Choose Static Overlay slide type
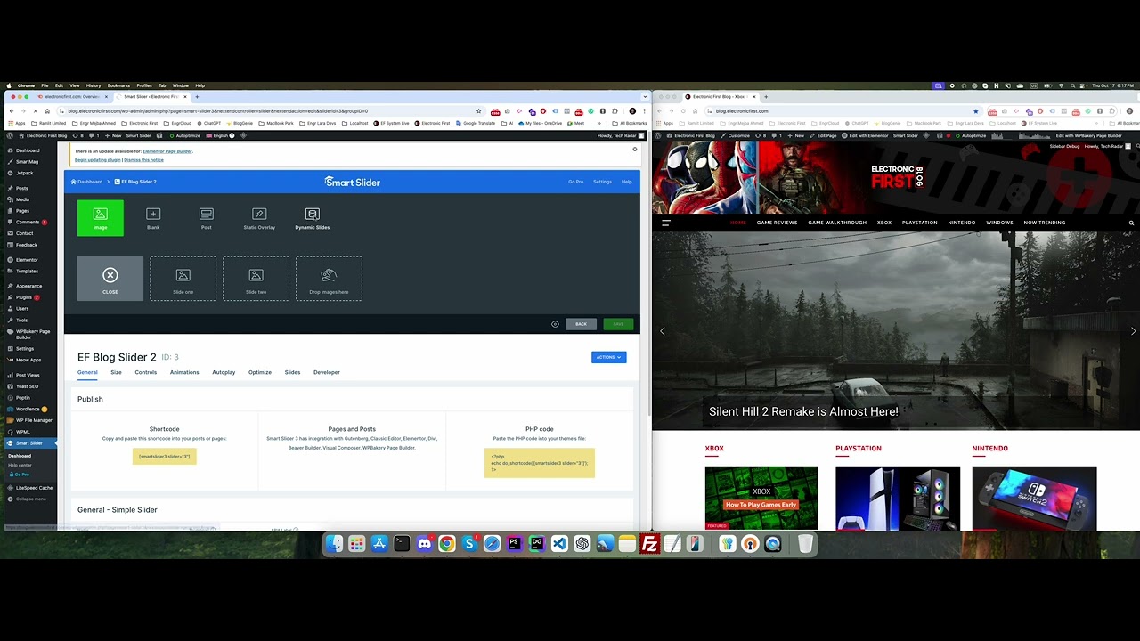 pos(259,218)
